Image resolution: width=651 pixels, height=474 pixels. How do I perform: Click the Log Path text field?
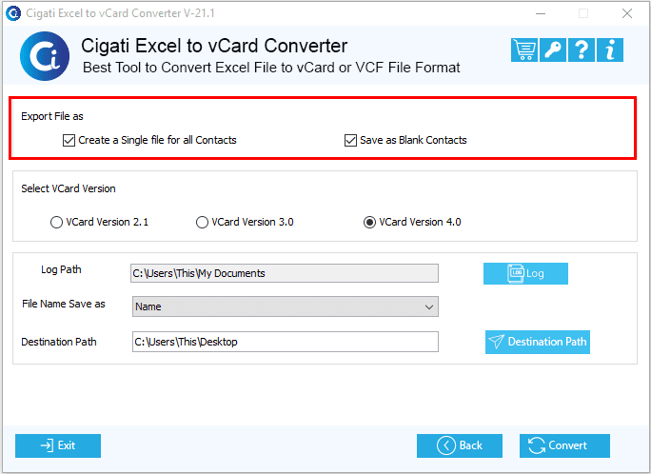tap(285, 273)
